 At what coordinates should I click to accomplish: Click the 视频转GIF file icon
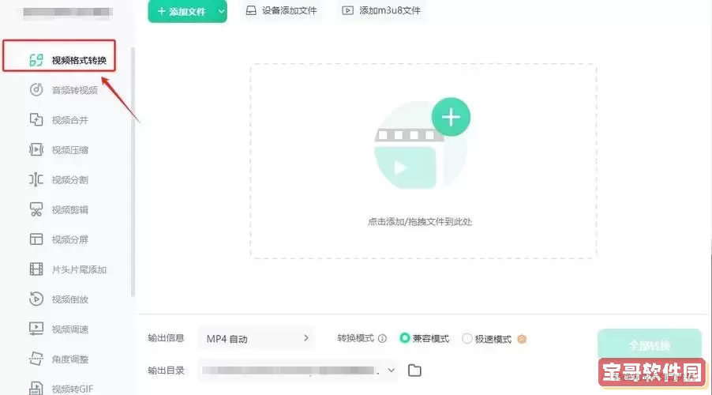click(36, 388)
